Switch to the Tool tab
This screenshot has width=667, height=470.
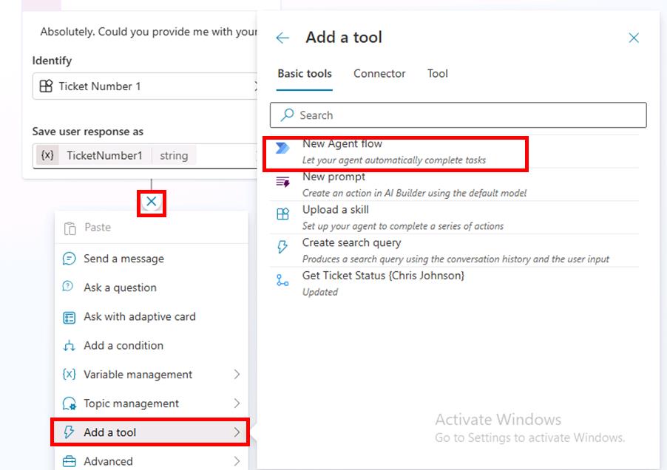[x=438, y=73]
